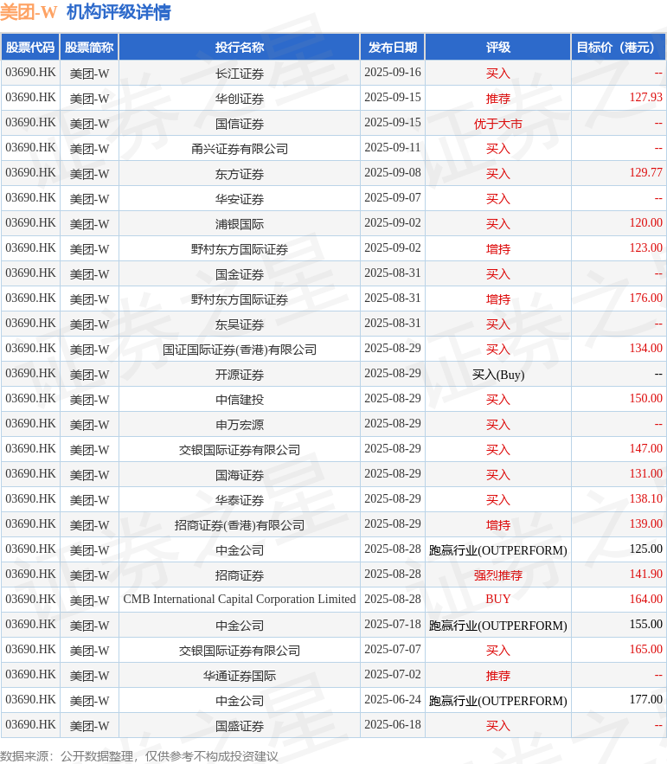Select the 长江证券 broker cell
Image resolution: width=667 pixels, height=764 pixels.
[x=240, y=74]
